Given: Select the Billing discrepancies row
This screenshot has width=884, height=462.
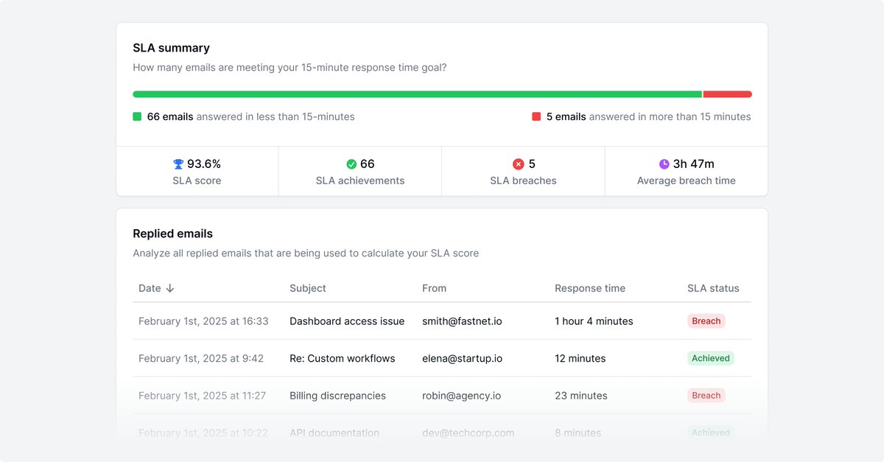Looking at the screenshot, I should [x=442, y=396].
